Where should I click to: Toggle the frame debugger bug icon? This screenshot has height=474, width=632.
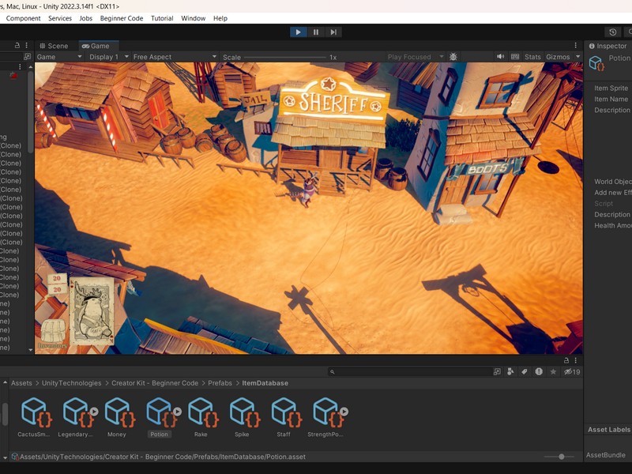click(453, 57)
